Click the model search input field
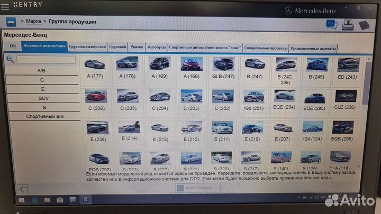The height and width of the screenshot is (214, 381). 46,60
